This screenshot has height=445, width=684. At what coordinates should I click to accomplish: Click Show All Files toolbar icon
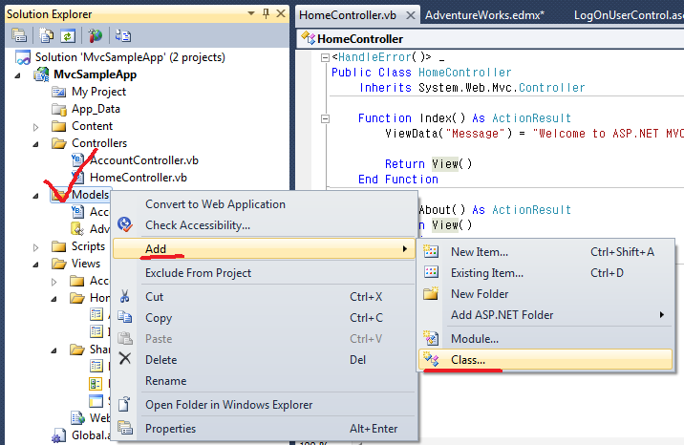click(46, 35)
